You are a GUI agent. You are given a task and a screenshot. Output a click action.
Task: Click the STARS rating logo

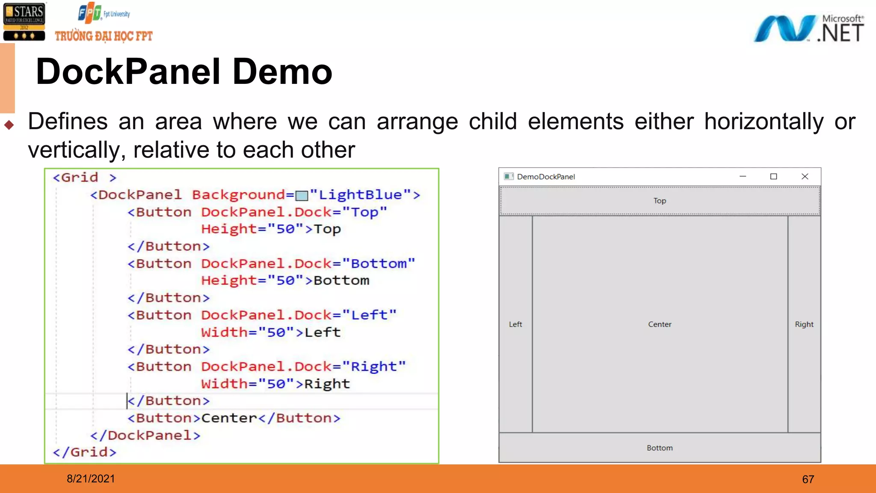[x=24, y=21]
